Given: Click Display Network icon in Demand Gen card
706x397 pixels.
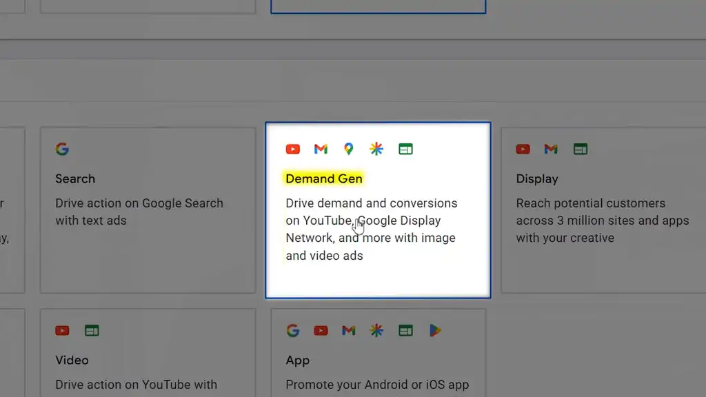Looking at the screenshot, I should point(405,149).
